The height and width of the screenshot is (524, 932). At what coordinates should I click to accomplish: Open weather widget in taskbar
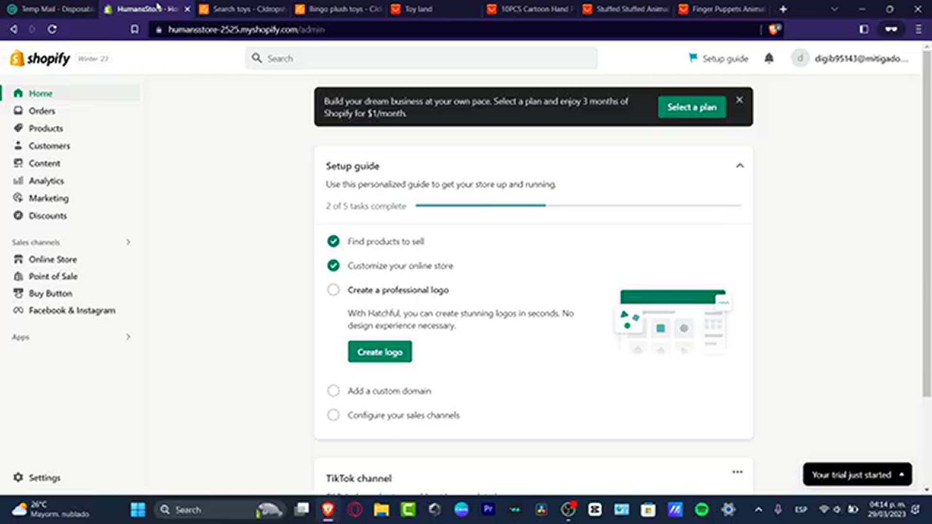pyautogui.click(x=51, y=509)
